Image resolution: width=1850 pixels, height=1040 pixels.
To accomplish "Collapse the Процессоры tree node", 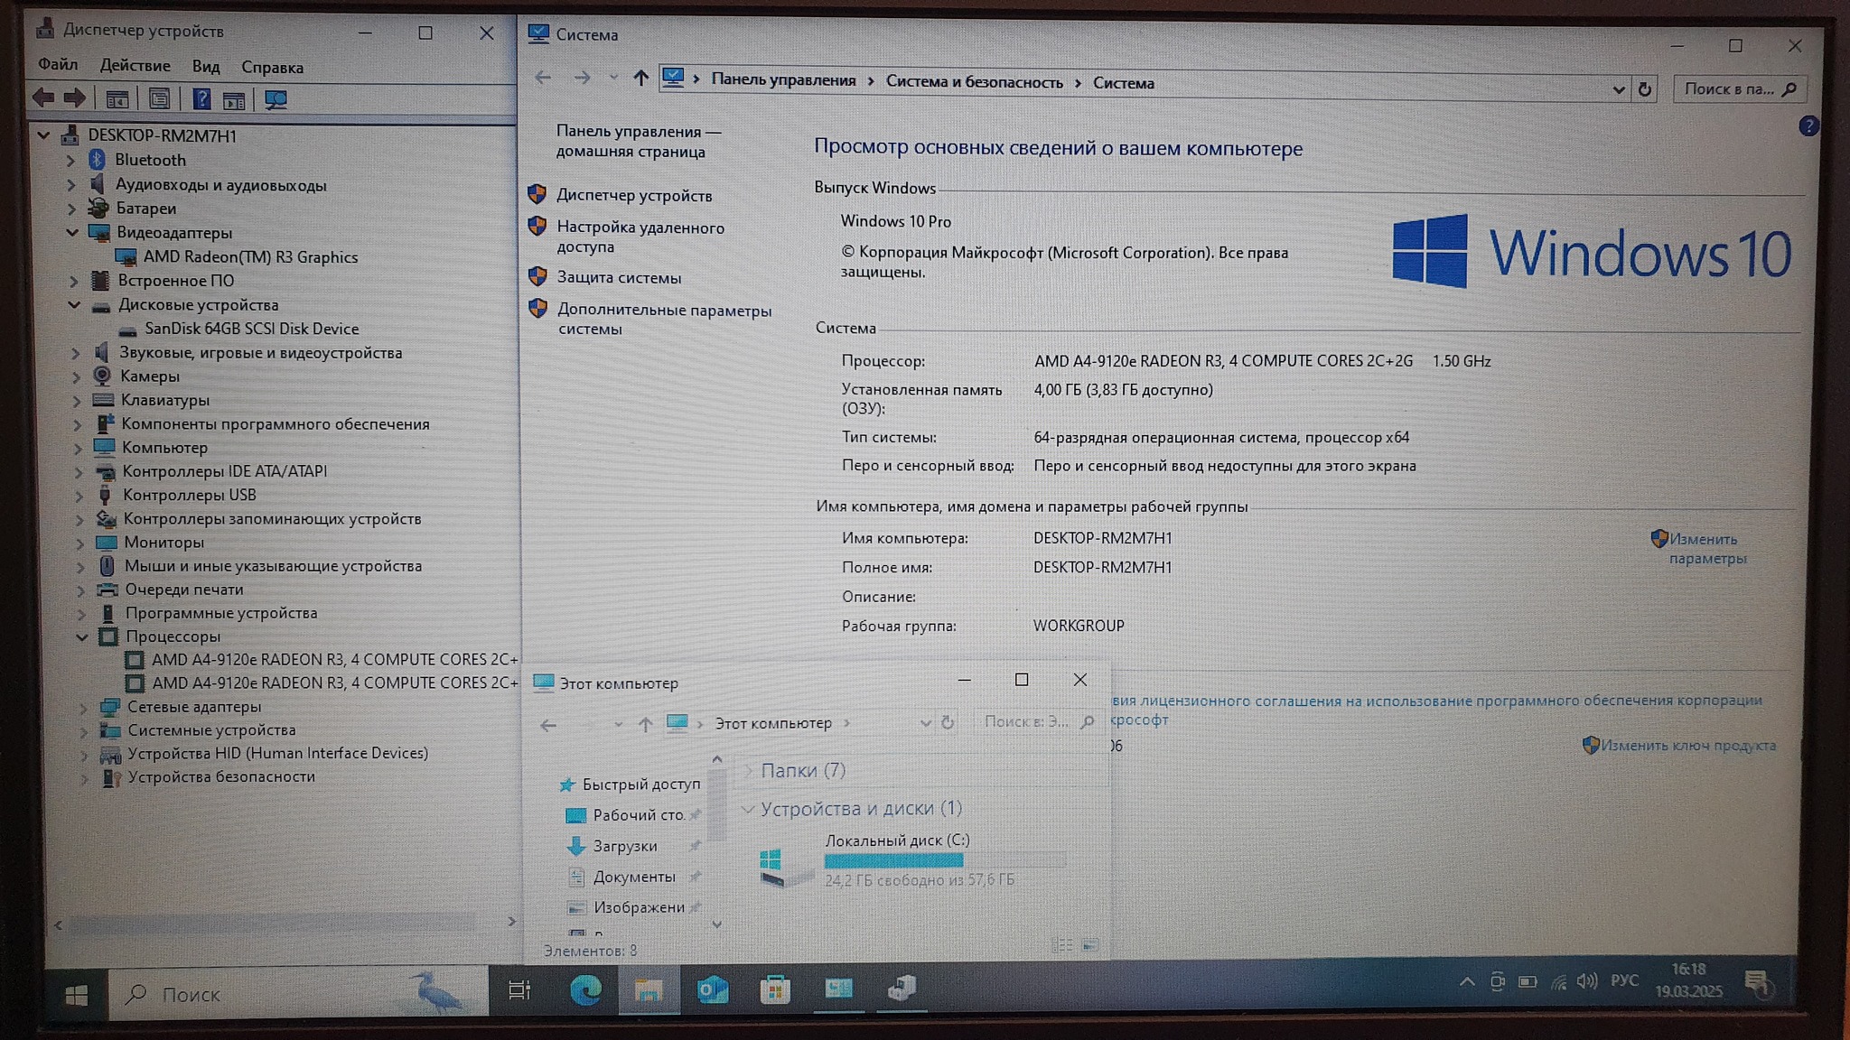I will click(x=82, y=636).
